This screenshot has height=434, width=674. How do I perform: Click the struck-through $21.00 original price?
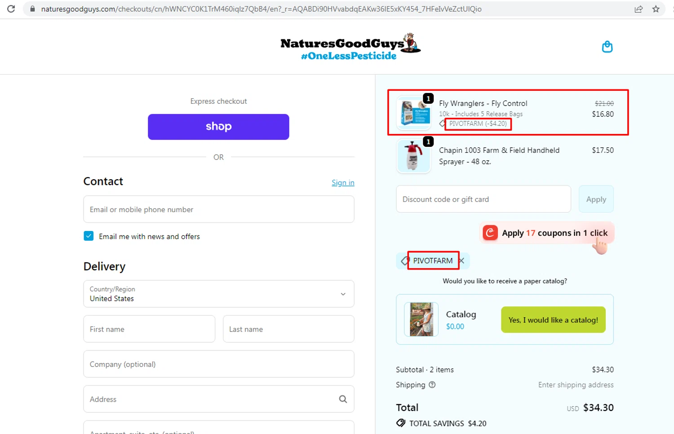click(x=604, y=103)
